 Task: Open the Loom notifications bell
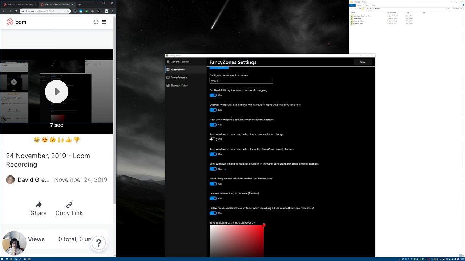(96, 22)
